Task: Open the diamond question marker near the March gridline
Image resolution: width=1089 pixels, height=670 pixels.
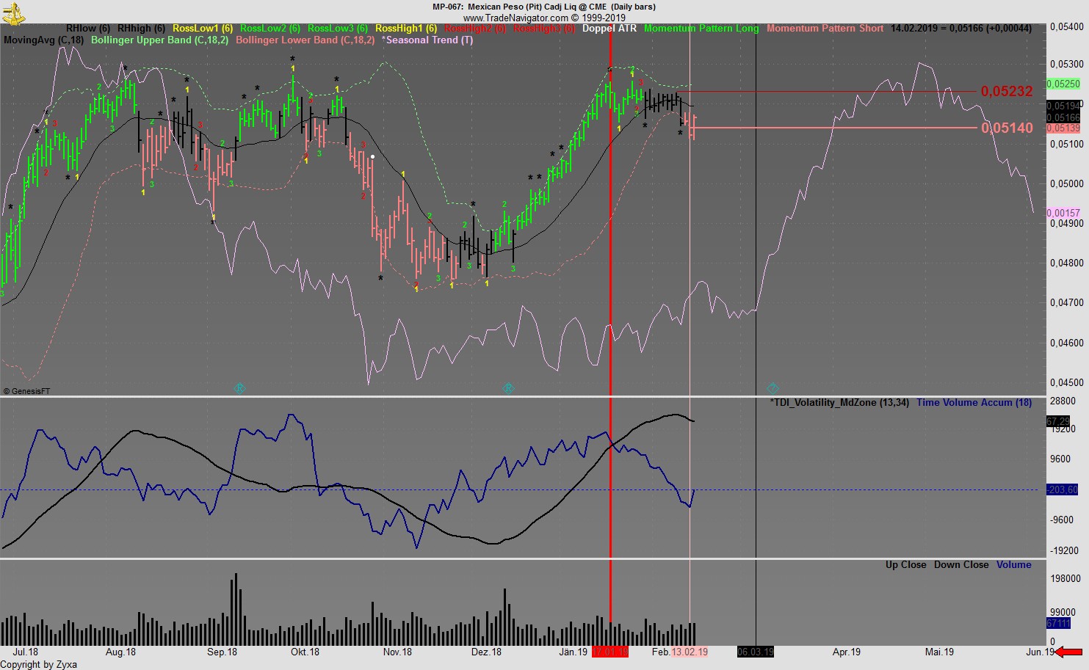Action: (x=772, y=387)
